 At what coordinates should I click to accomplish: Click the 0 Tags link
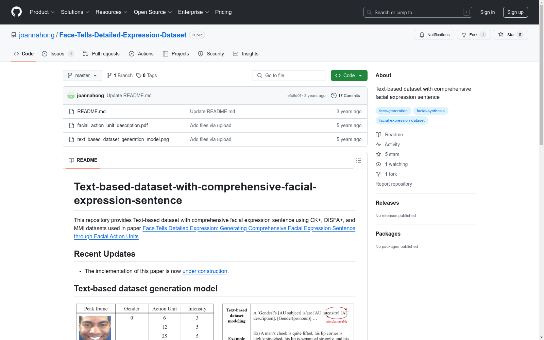[x=147, y=75]
